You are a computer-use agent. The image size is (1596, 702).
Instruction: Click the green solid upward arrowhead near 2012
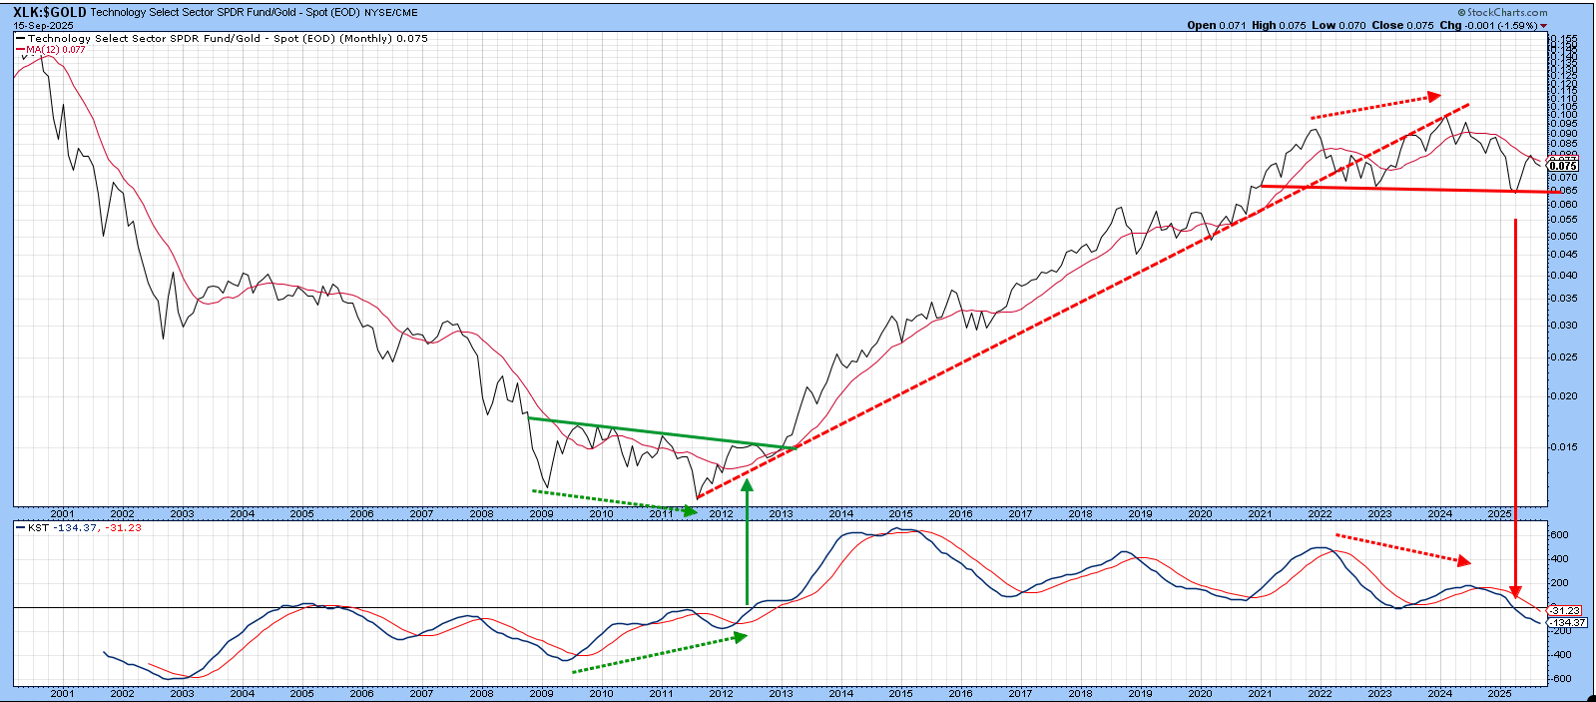tap(747, 485)
